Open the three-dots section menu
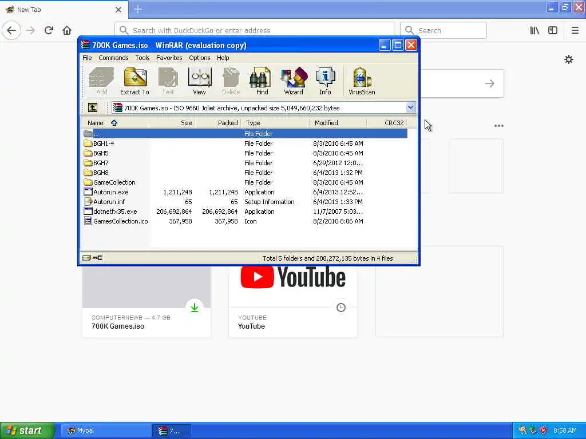 tap(499, 126)
